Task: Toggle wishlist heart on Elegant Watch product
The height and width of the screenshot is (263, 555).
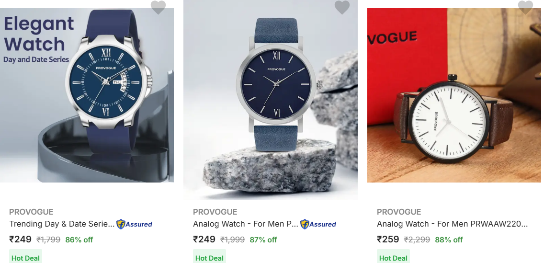Action: tap(158, 7)
